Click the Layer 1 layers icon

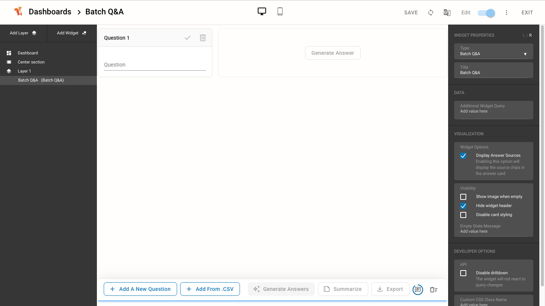pos(9,71)
